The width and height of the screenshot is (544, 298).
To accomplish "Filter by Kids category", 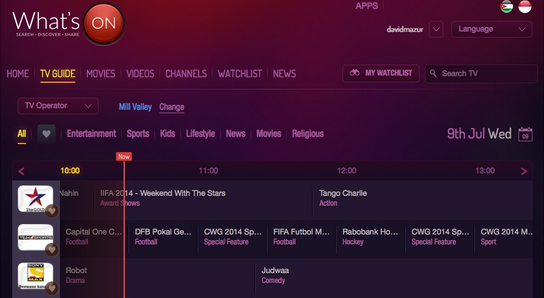I will 168,134.
